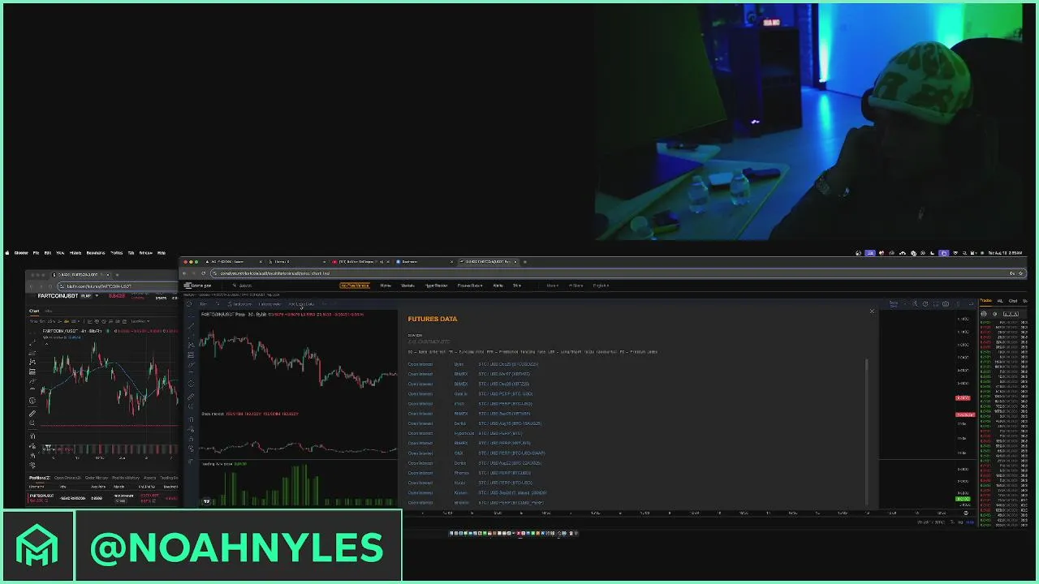Open the Positions tab in the left window

(x=40, y=478)
